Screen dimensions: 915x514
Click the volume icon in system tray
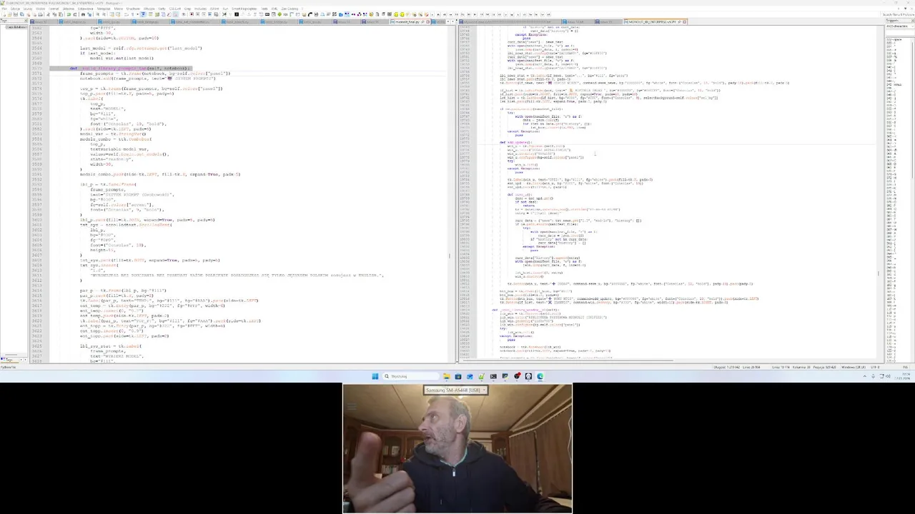(889, 376)
